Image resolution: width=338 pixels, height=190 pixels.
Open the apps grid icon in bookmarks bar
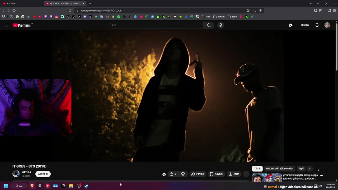point(3,17)
